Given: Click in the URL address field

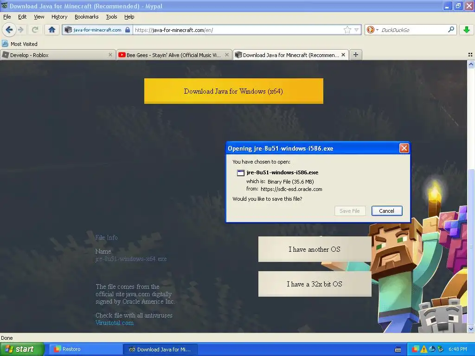Looking at the screenshot, I should click(x=238, y=30).
